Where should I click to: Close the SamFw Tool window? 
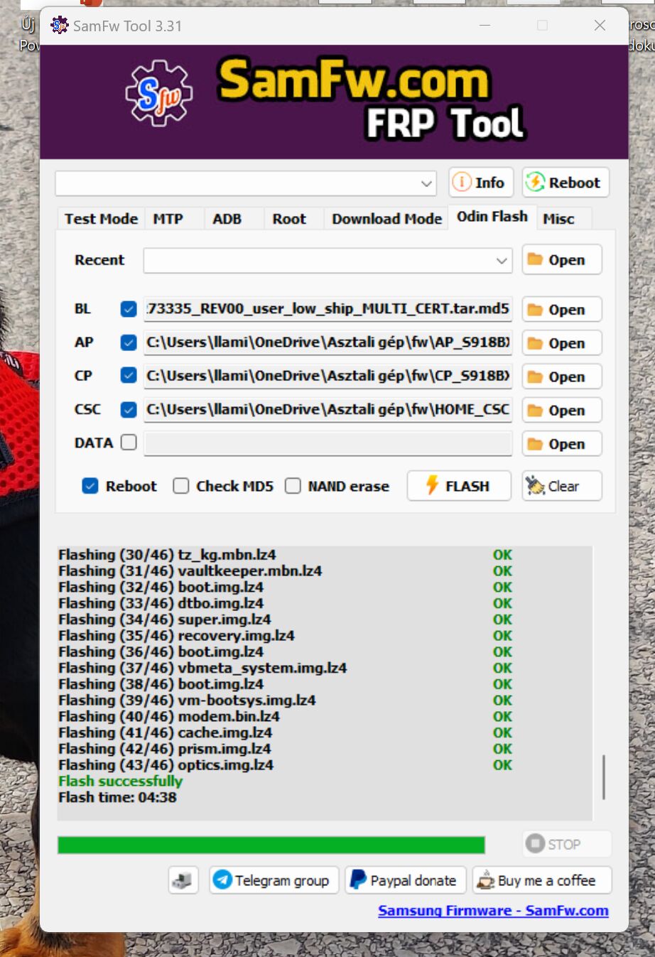600,26
